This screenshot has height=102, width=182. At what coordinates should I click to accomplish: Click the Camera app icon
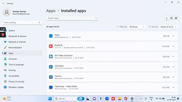point(51,77)
